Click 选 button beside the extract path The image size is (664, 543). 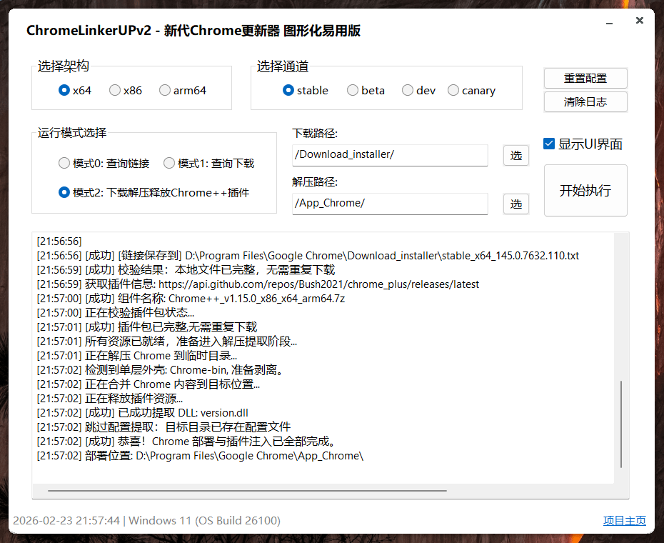click(x=516, y=204)
